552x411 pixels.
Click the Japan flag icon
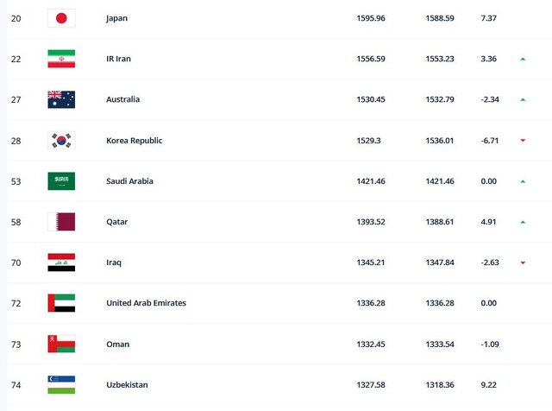(61, 18)
